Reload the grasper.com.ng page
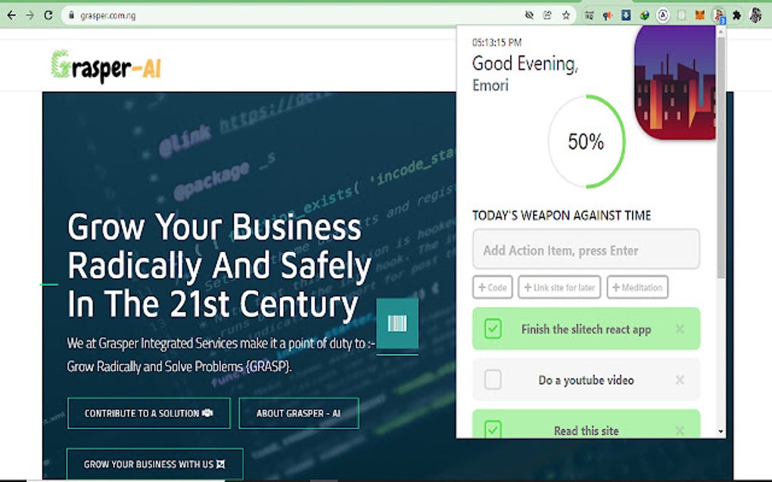Screen dimensions: 772x482 [48, 15]
